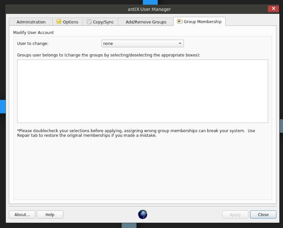This screenshot has width=283, height=228.
Task: Click the globe icon at the bottom
Action: click(x=142, y=214)
